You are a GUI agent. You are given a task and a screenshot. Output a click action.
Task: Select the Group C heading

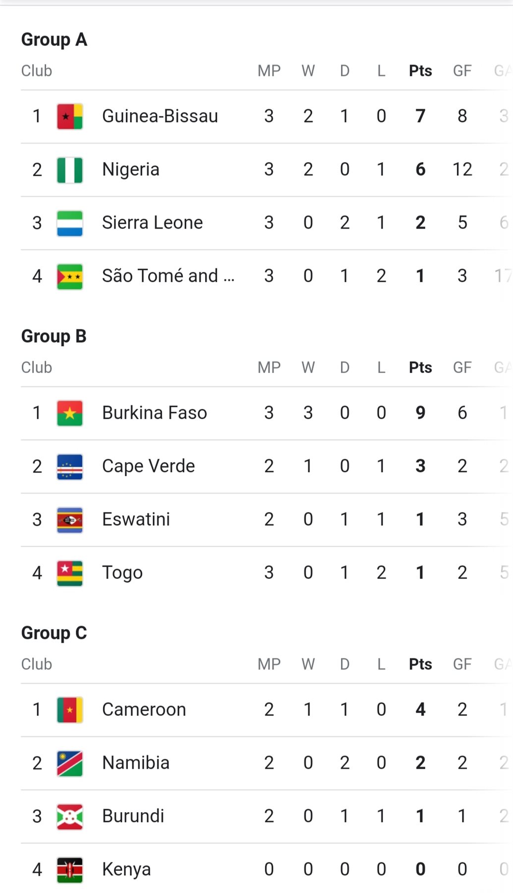click(x=54, y=633)
